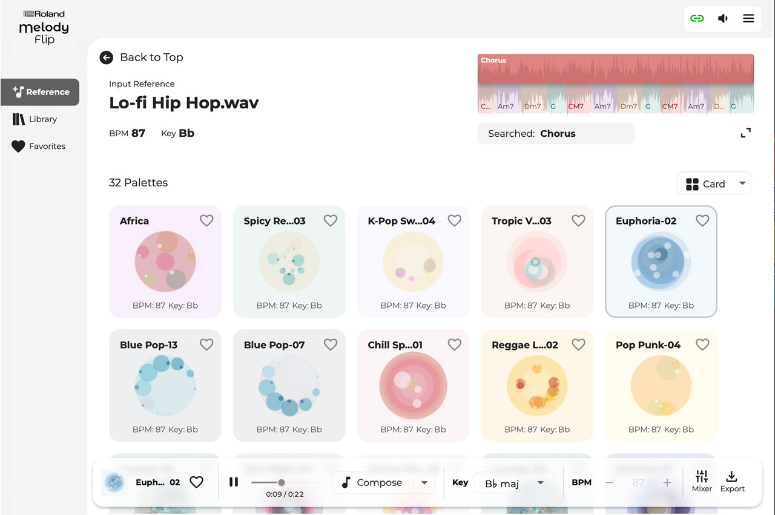Click the Compose button
The image size is (775, 515).
tap(372, 482)
